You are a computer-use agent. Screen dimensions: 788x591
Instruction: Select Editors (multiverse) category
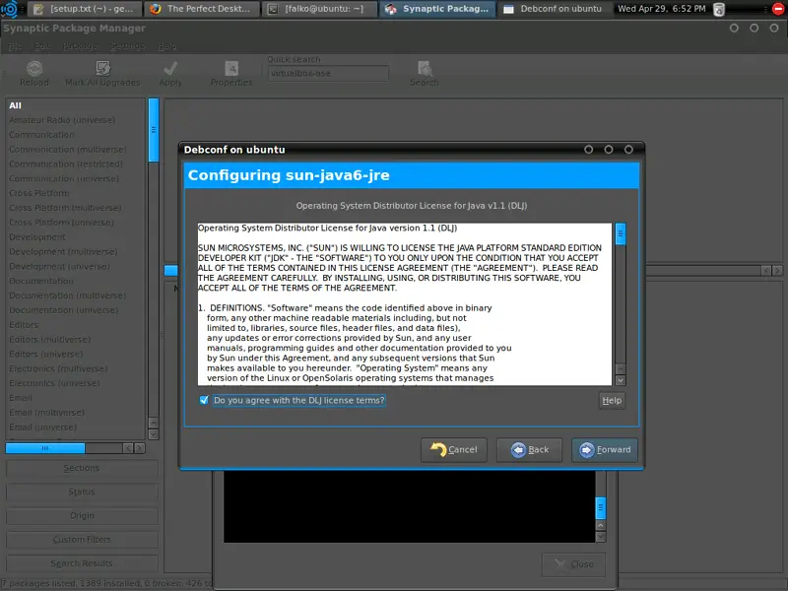[50, 339]
